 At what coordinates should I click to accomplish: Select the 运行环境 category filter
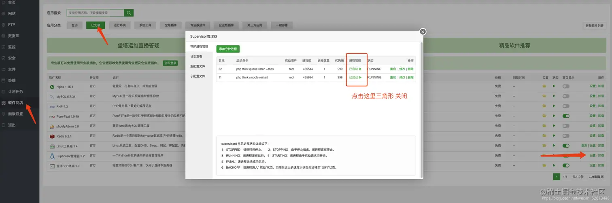coord(119,25)
